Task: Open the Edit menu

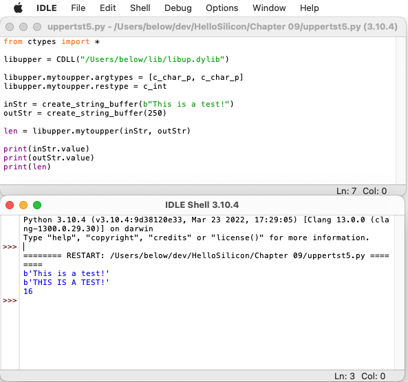Action: click(x=108, y=8)
